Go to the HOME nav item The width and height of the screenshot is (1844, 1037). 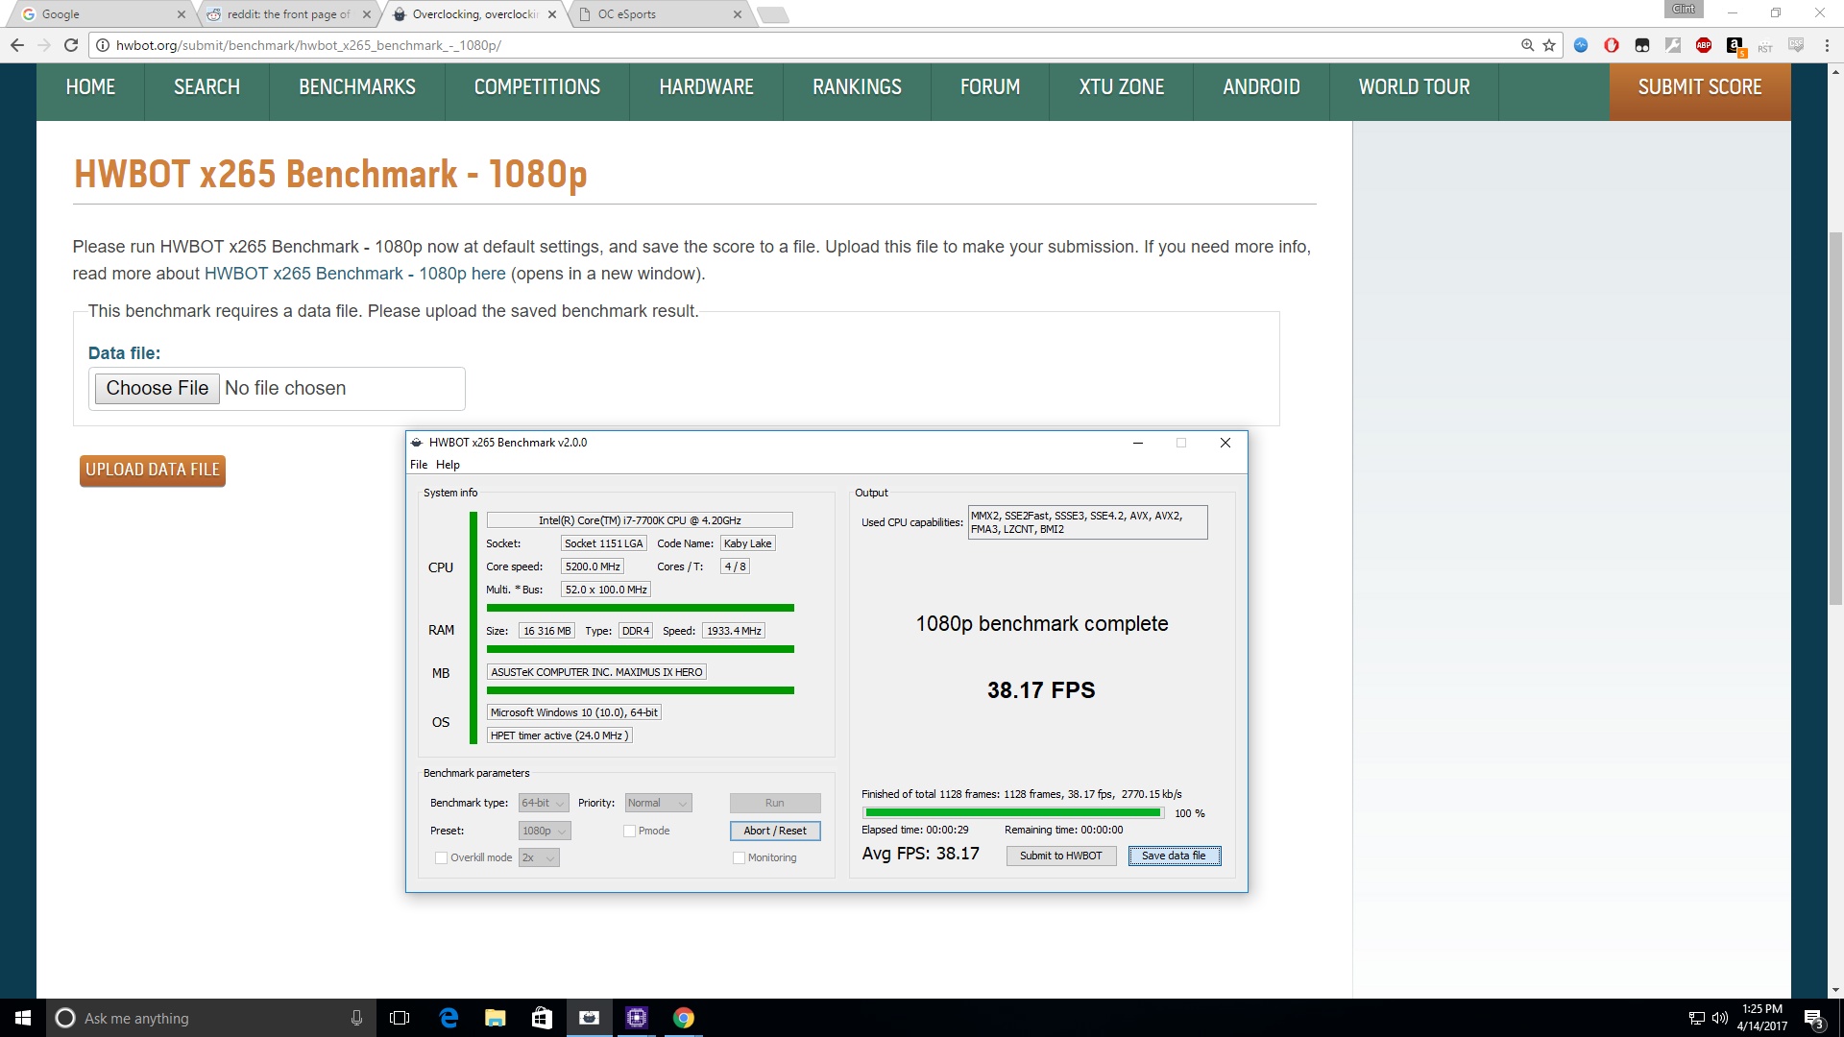90,87
